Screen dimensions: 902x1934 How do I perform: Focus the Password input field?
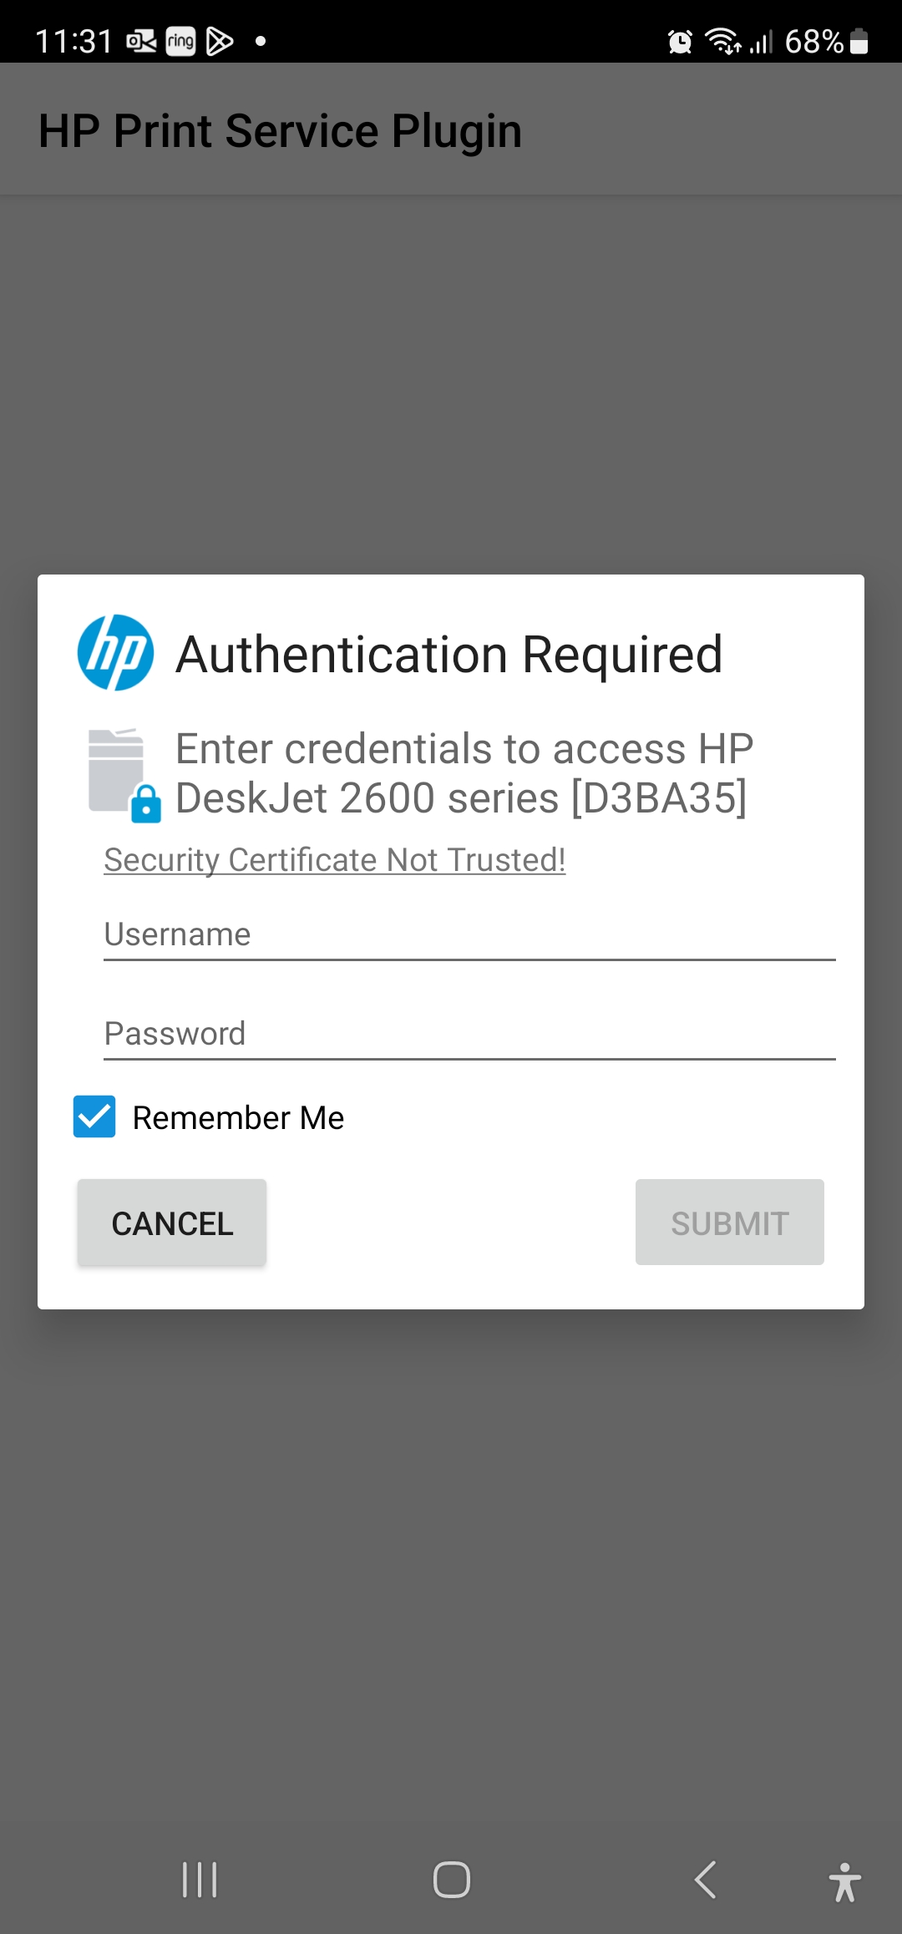[469, 1035]
